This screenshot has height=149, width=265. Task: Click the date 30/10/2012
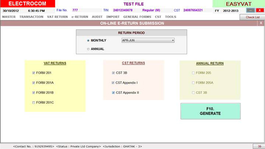point(11,11)
